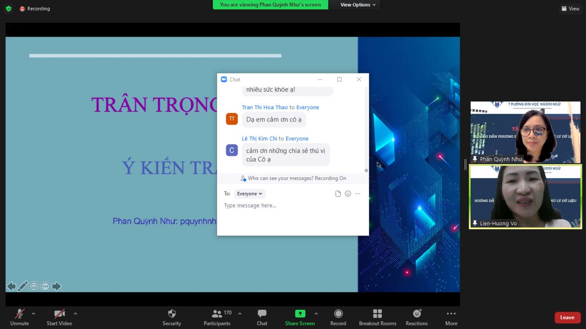This screenshot has width=586, height=329.
Task: Click the slideshow pen annotation tool
Action: pos(22,287)
